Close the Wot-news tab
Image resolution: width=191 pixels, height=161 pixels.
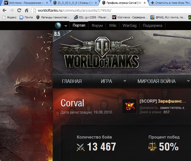coord(47,3)
